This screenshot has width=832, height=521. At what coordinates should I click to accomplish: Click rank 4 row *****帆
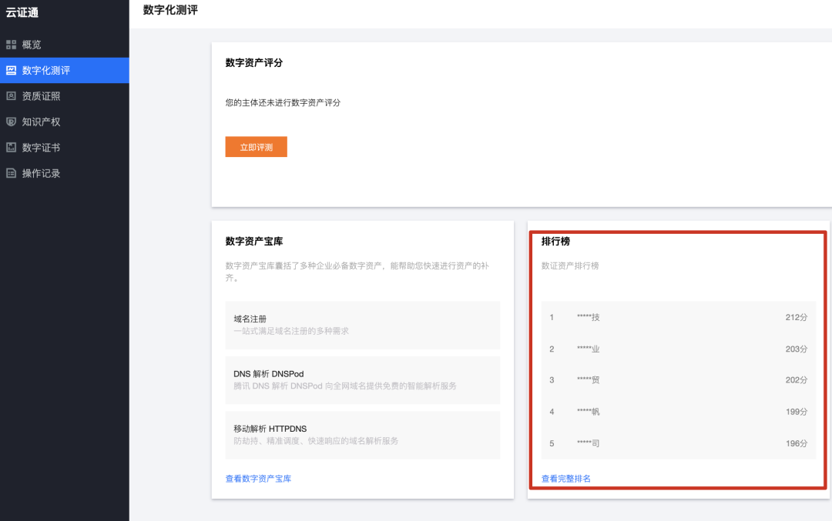pyautogui.click(x=678, y=412)
